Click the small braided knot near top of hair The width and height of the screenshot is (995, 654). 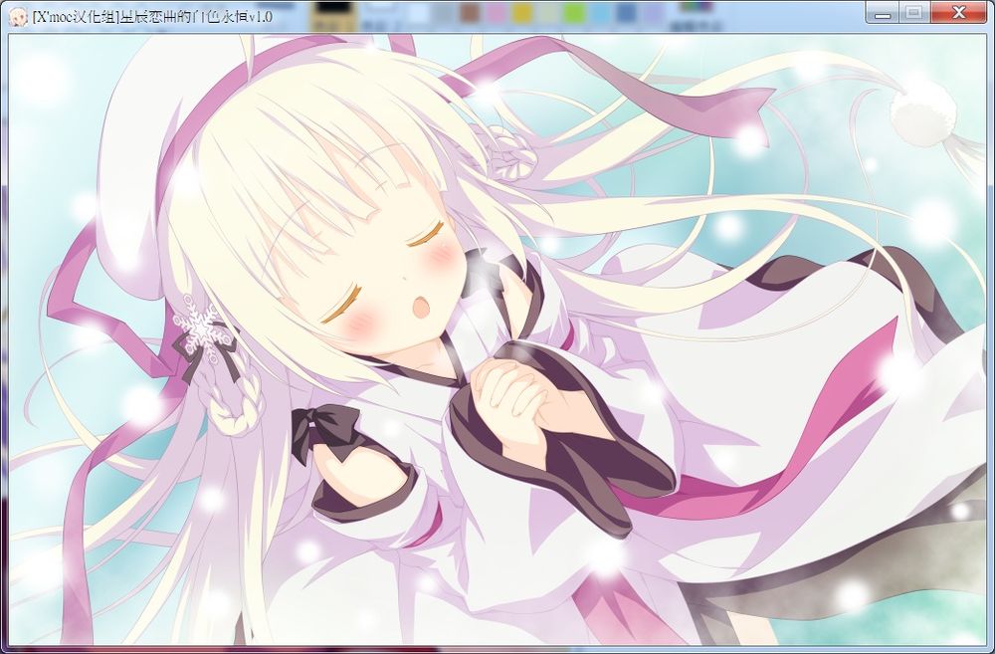[511, 153]
